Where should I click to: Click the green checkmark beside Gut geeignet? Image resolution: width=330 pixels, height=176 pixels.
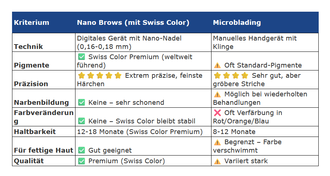pyautogui.click(x=81, y=150)
